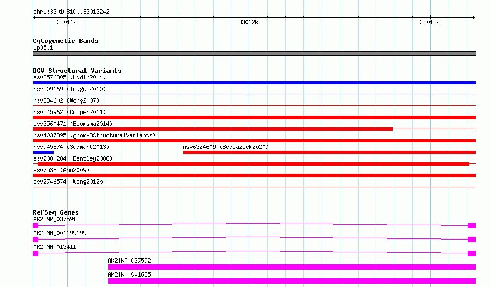Click the esv2080204 (Bentley2008) label
The height and width of the screenshot is (287, 491).
[x=73, y=158]
